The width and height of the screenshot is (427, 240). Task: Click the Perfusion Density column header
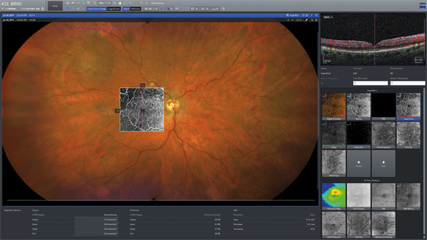click(212, 215)
